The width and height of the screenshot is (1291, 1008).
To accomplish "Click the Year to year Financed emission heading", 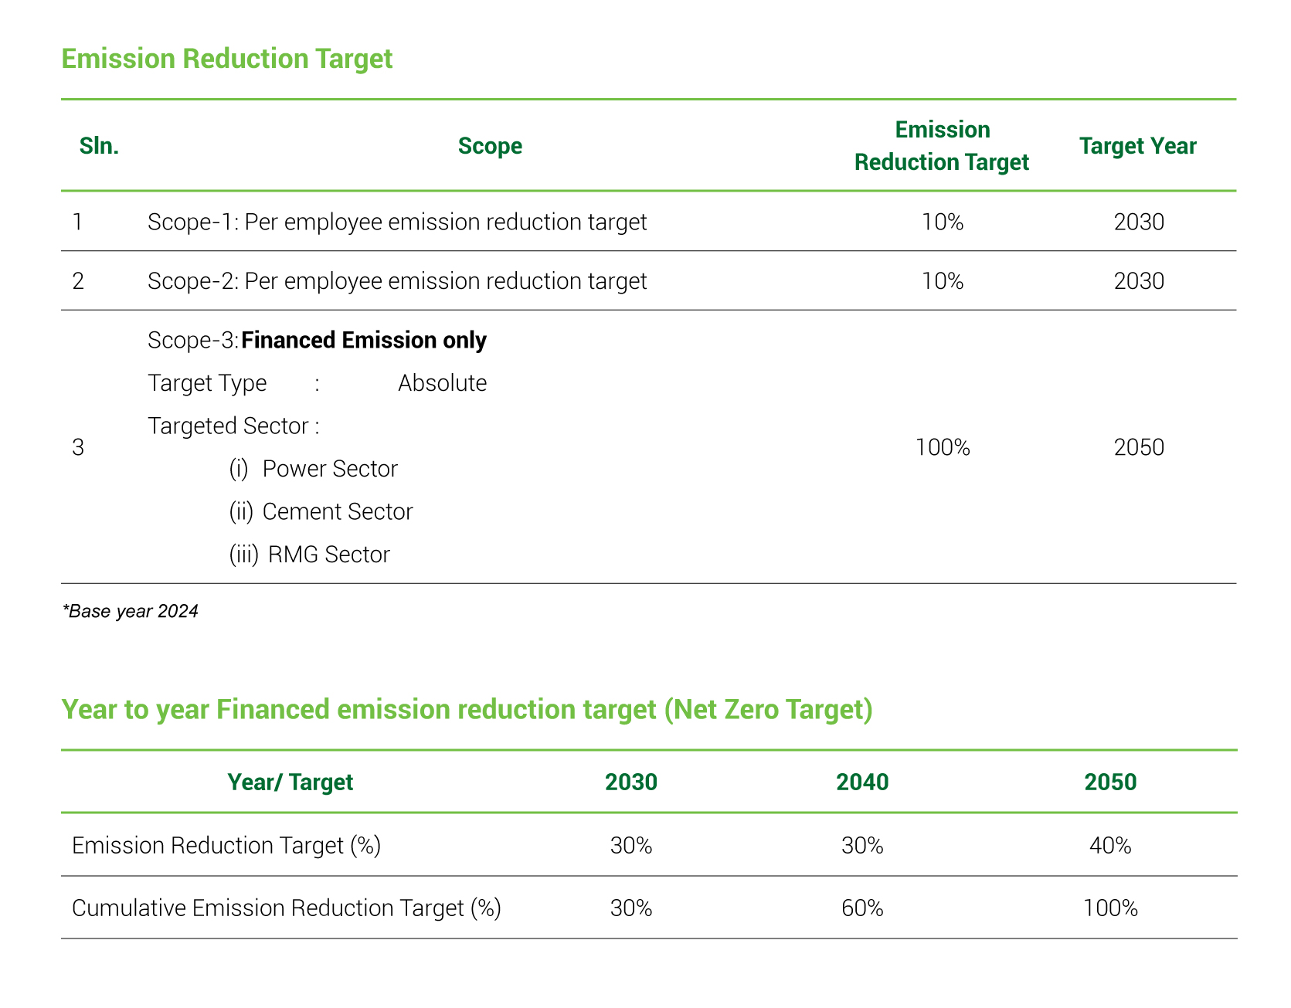I will click(x=467, y=710).
